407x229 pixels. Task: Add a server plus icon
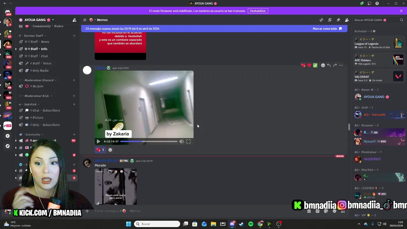pos(8,136)
